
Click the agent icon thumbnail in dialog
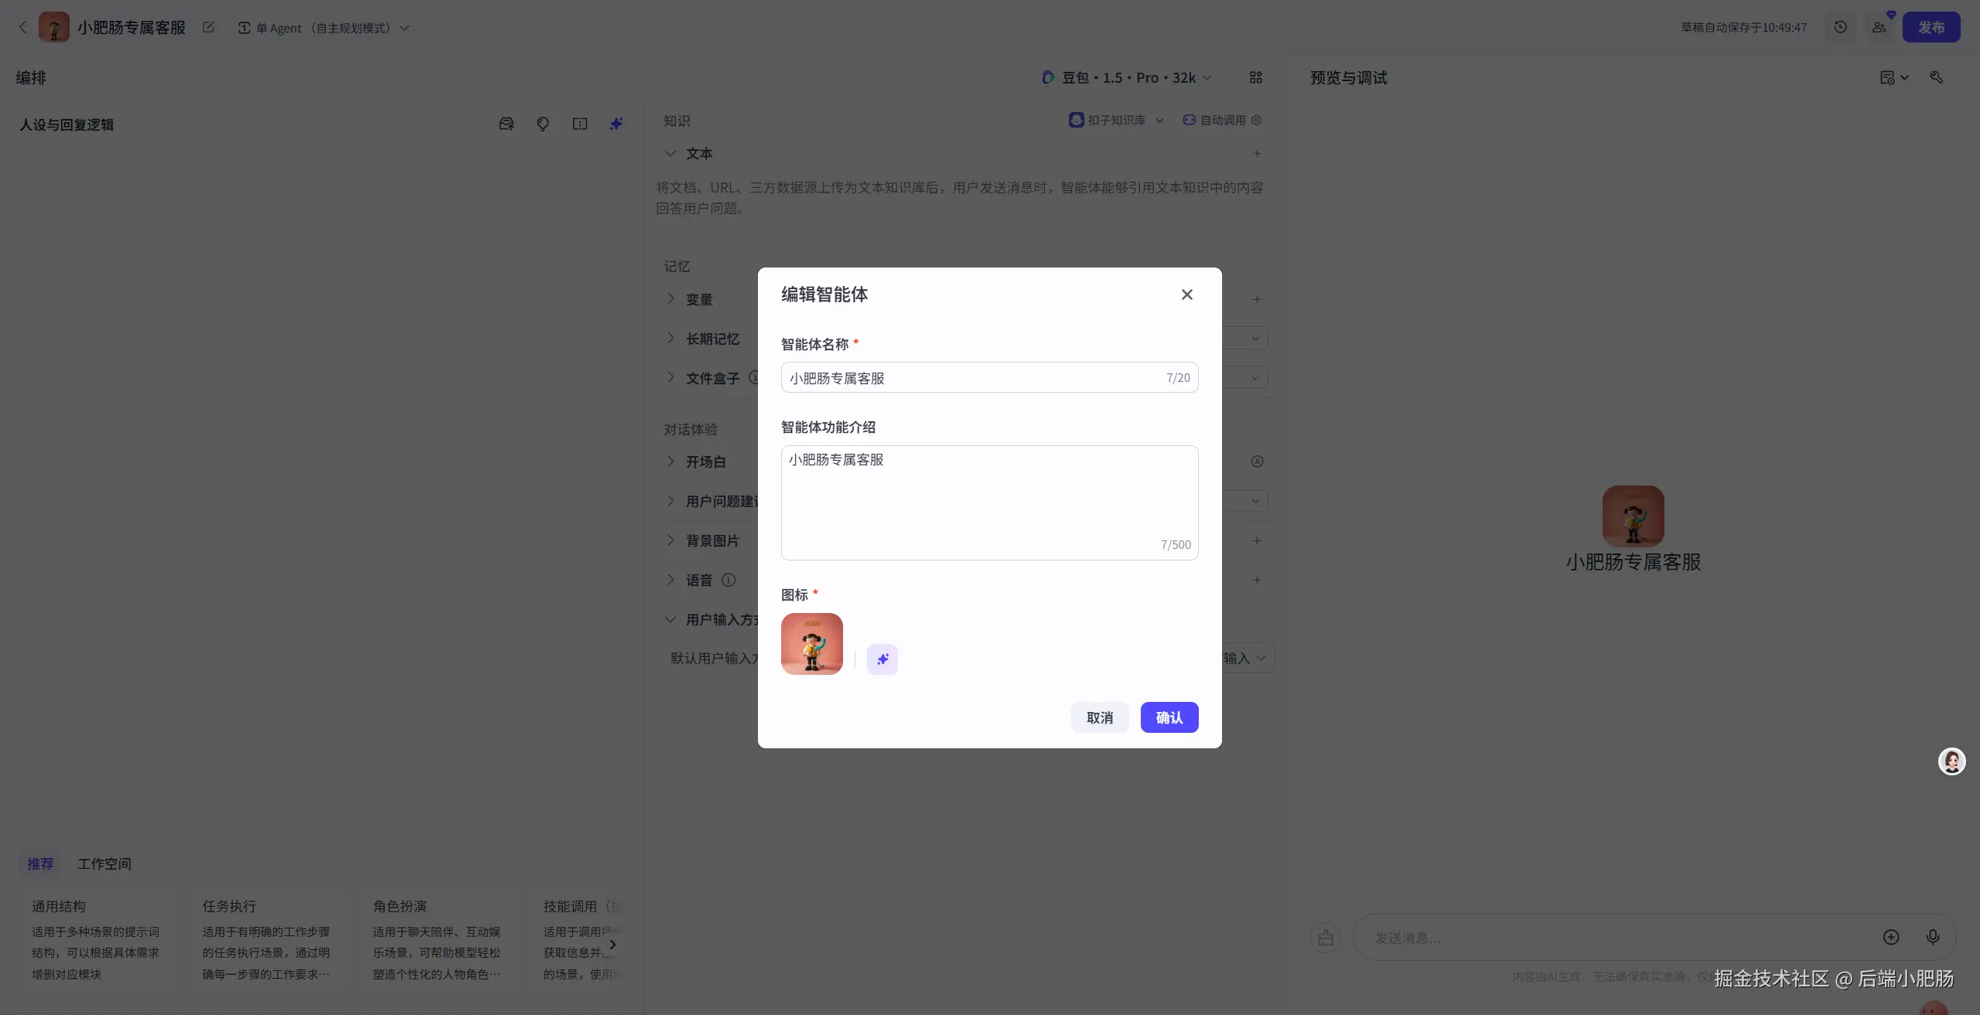point(811,643)
